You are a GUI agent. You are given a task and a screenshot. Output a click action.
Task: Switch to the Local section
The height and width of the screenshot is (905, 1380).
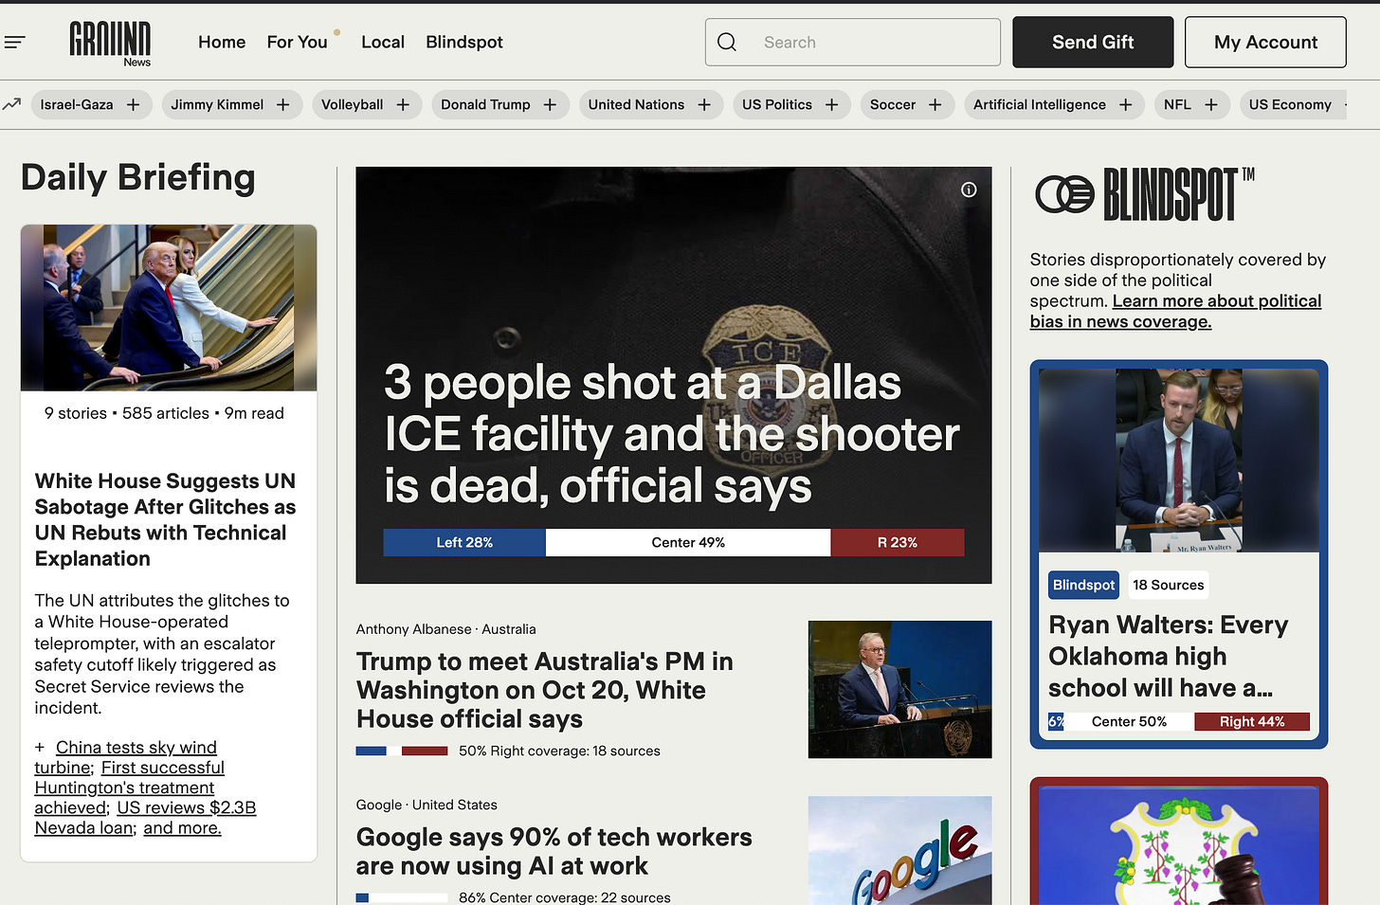point(383,42)
